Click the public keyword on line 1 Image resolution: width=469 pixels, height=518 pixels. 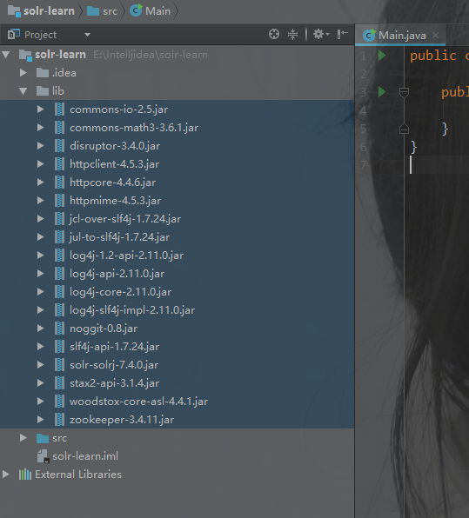pyautogui.click(x=433, y=56)
